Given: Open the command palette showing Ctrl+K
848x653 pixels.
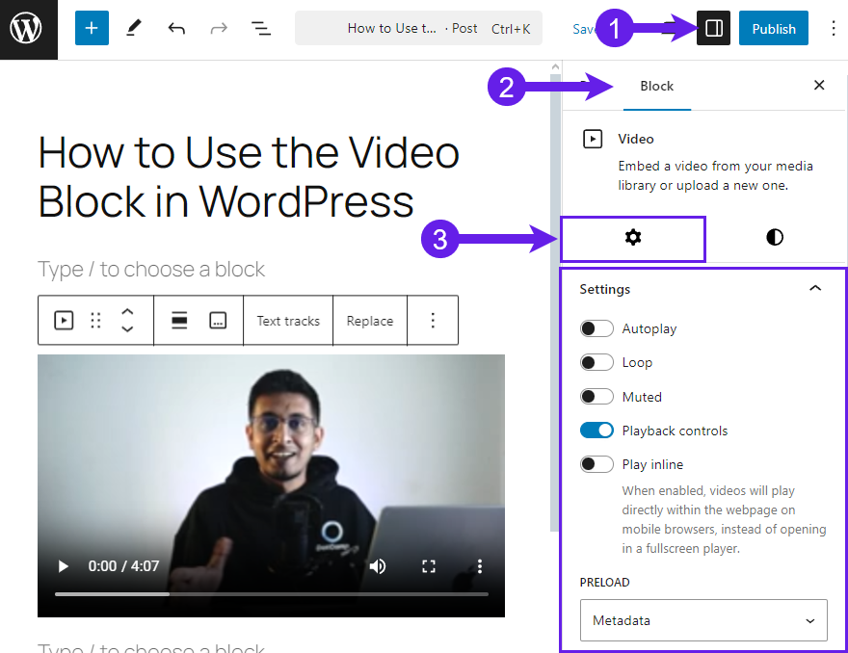Looking at the screenshot, I should 418,28.
